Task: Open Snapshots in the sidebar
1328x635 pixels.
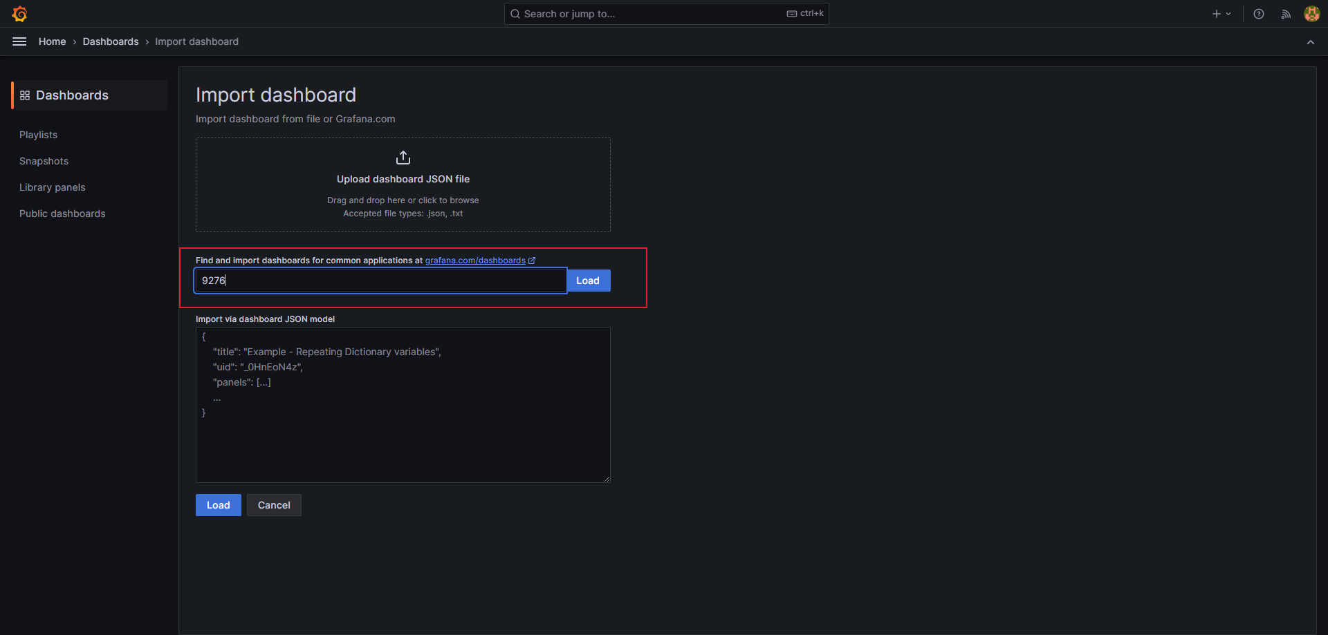Action: click(44, 161)
